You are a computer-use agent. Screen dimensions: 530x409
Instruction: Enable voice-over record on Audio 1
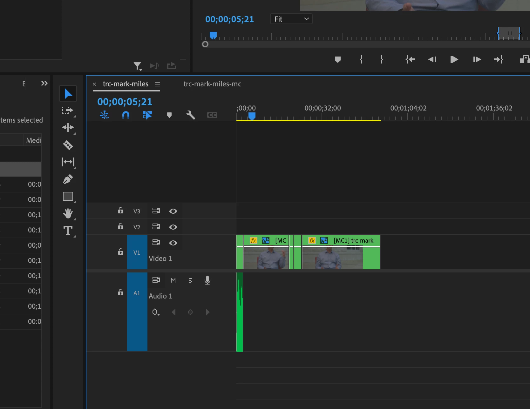207,280
